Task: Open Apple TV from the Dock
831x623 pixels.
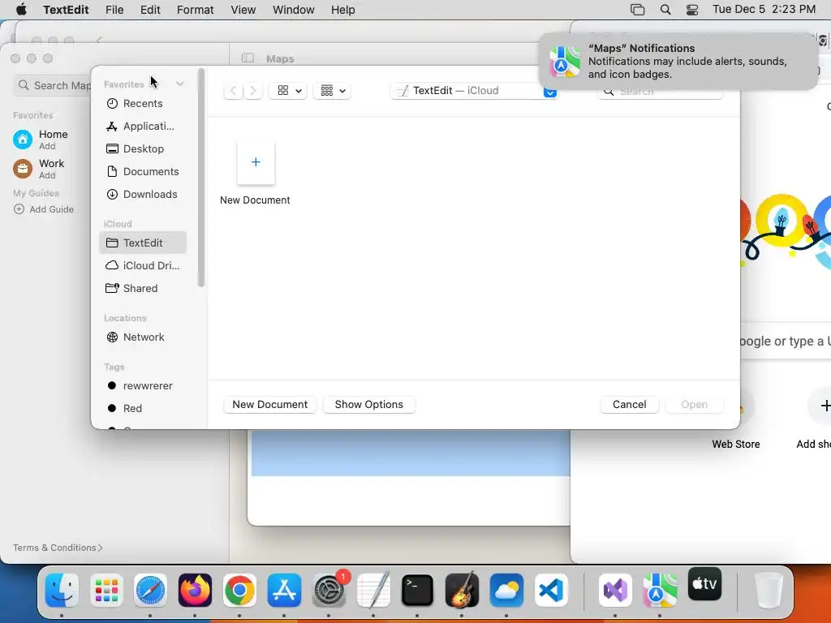Action: [705, 584]
